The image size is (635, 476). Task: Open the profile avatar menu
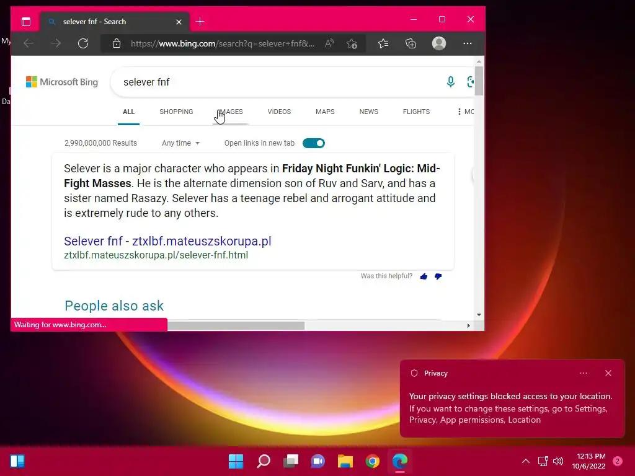439,43
